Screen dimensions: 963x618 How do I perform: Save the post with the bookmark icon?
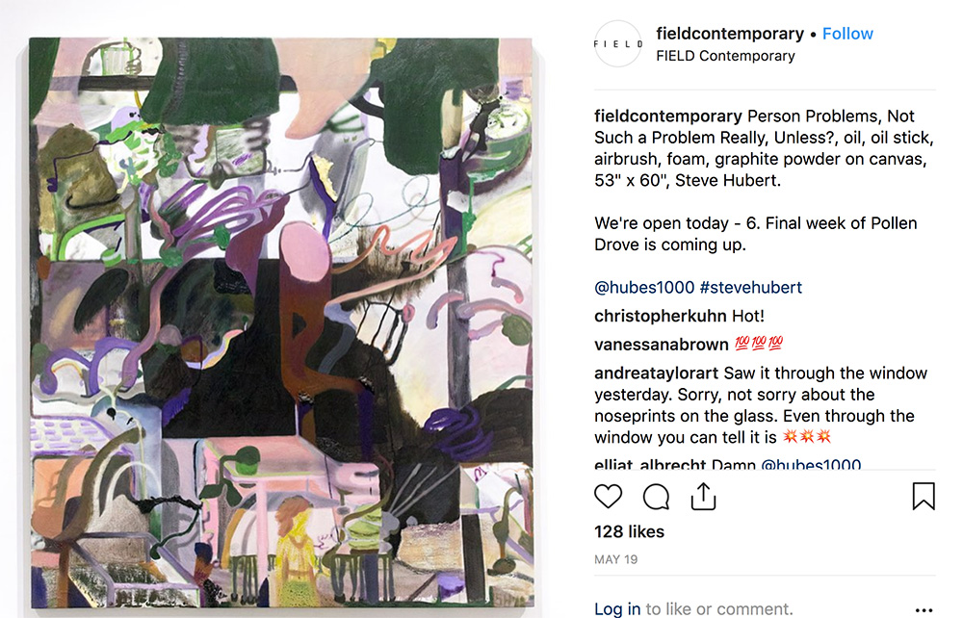(x=924, y=496)
